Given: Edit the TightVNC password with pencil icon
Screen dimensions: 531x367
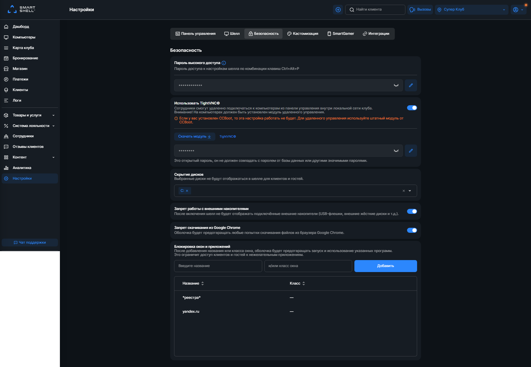Looking at the screenshot, I should tap(411, 151).
